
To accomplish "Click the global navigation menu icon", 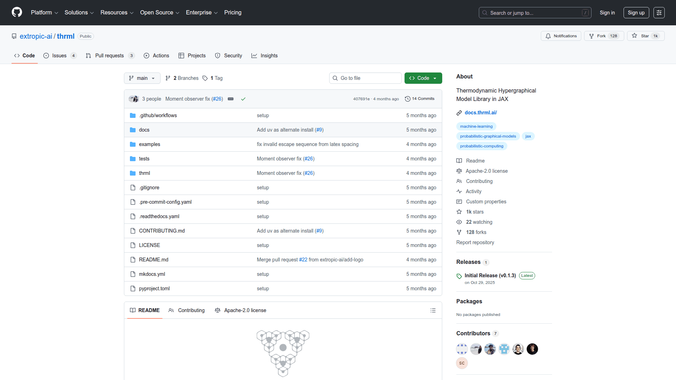I will (659, 13).
